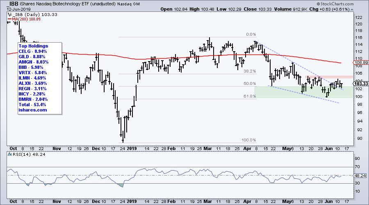
Task: Click the 108.89 red price tag on axis
Action: (x=361, y=62)
